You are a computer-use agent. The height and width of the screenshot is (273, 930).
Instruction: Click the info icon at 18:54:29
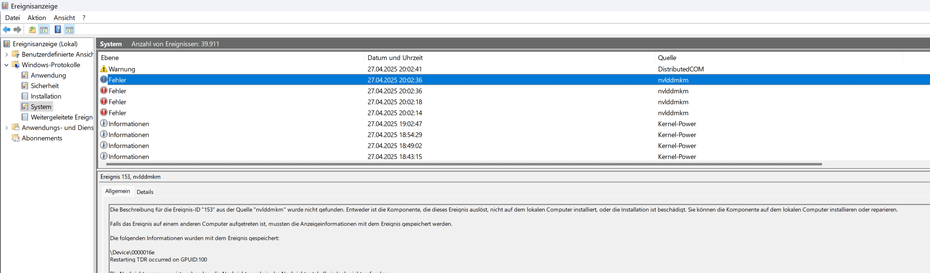point(104,134)
